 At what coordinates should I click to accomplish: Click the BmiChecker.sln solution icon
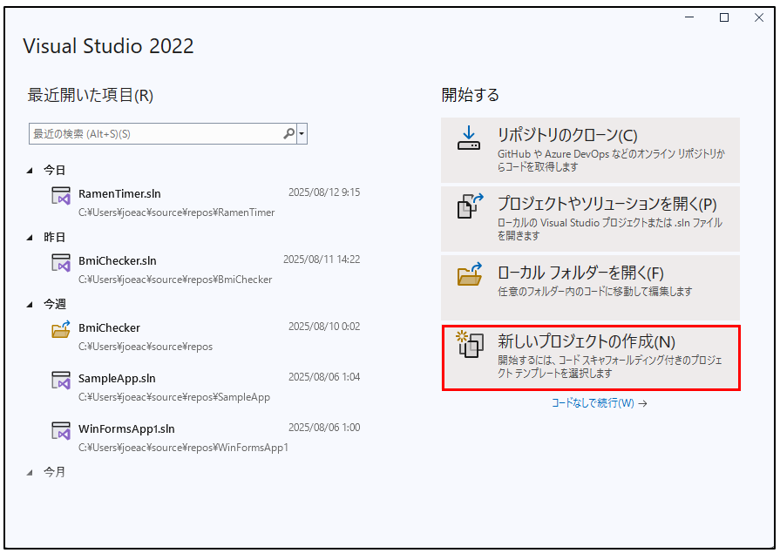pyautogui.click(x=60, y=262)
